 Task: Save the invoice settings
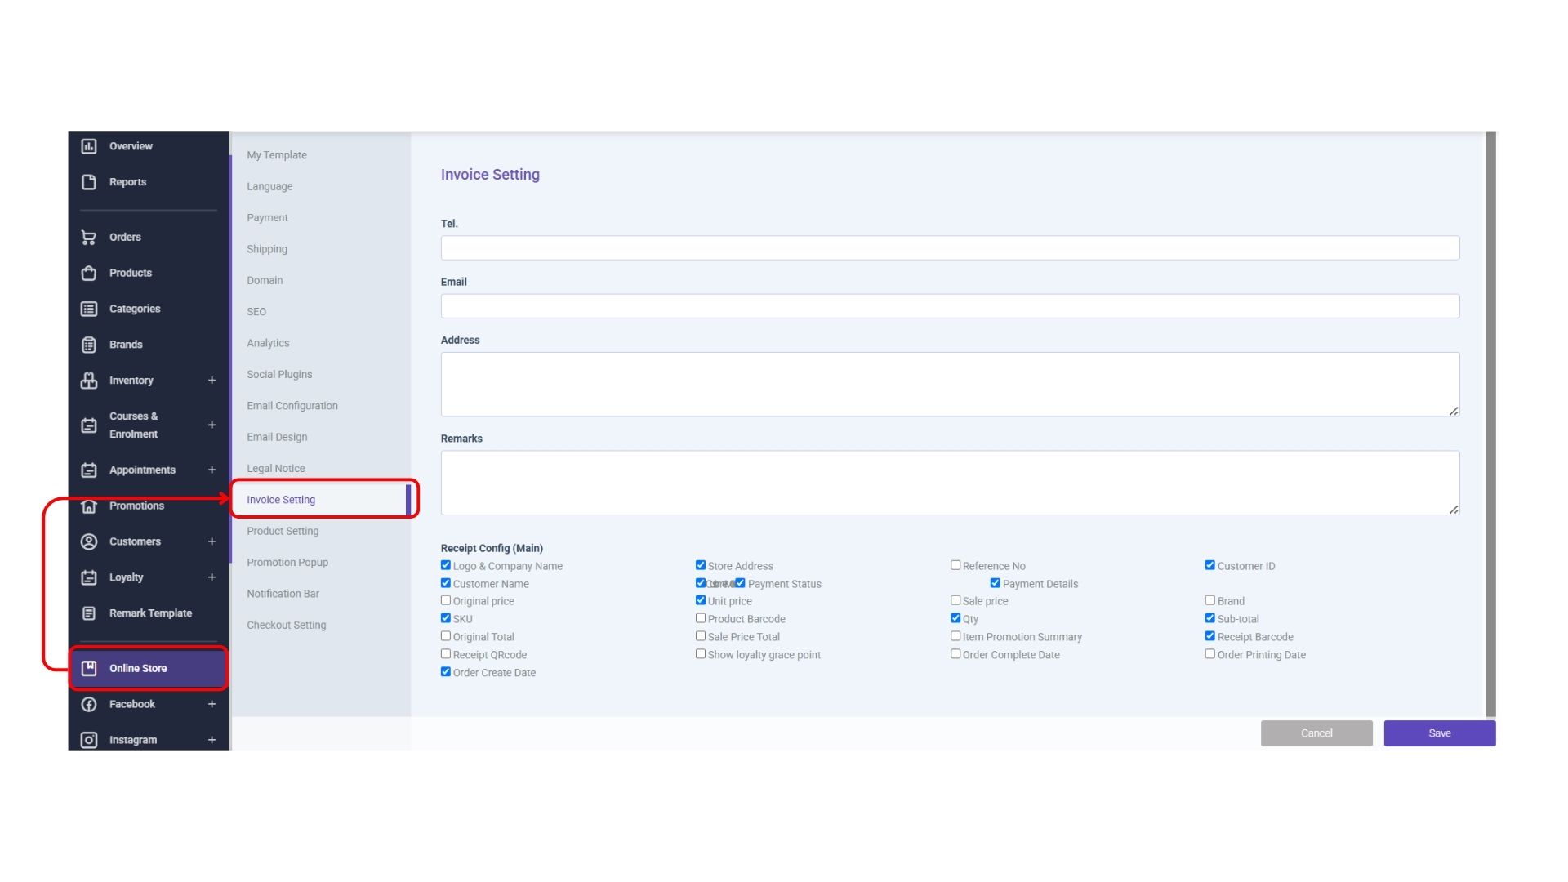pos(1439,733)
